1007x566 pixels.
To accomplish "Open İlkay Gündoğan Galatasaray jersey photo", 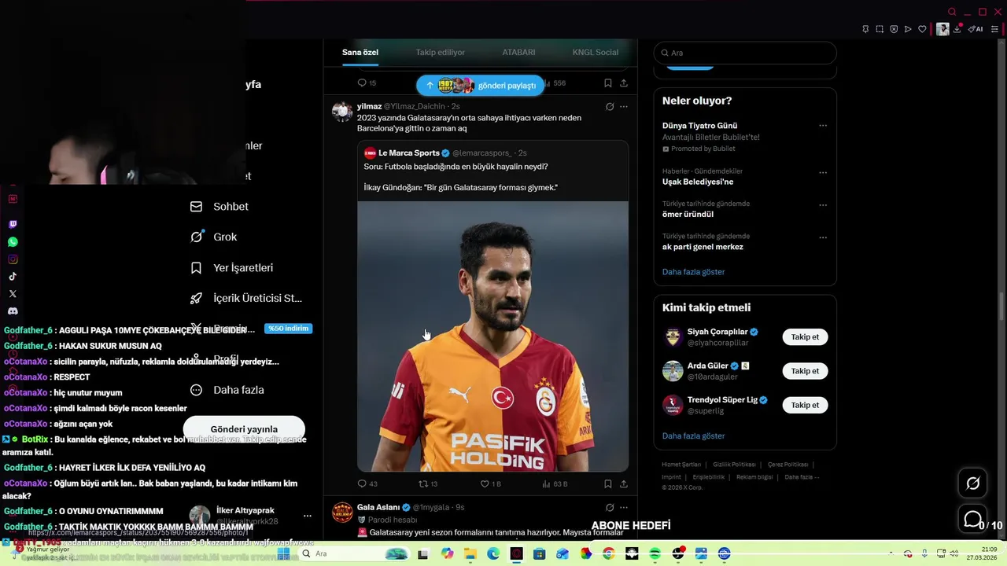I will [492, 336].
